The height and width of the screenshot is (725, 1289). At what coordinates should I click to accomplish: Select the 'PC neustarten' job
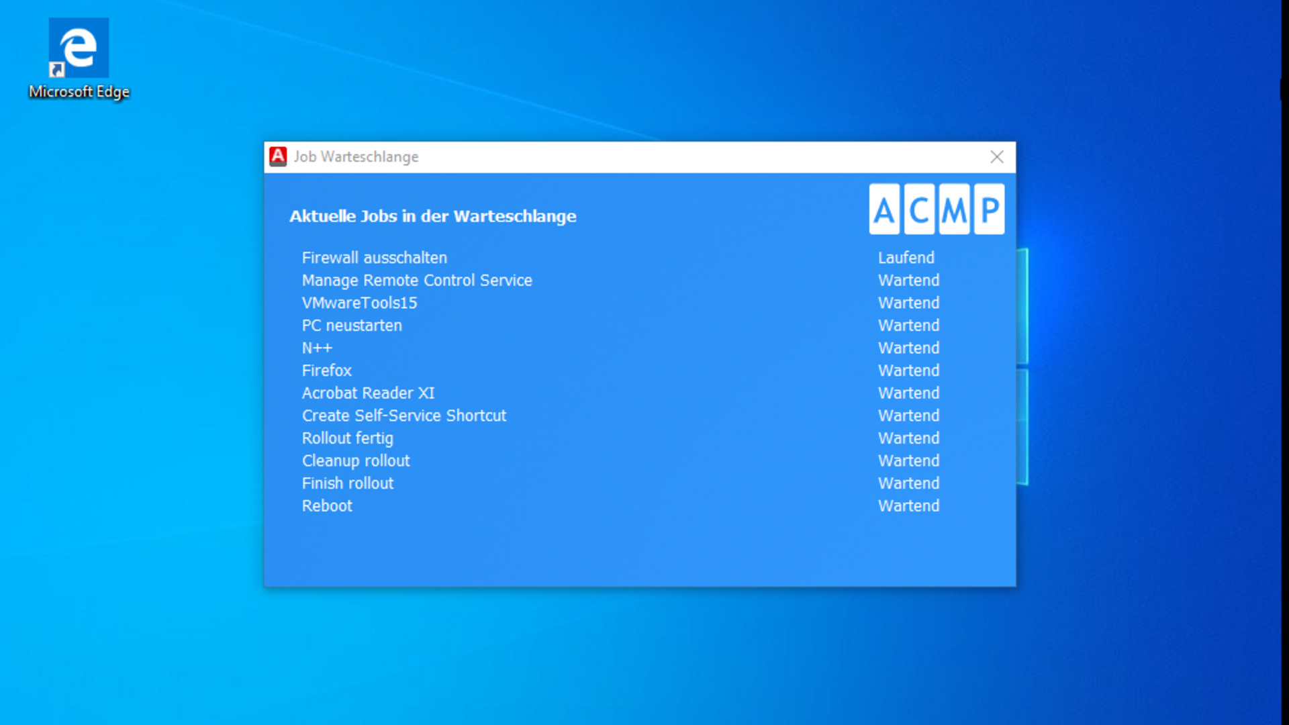[352, 326]
